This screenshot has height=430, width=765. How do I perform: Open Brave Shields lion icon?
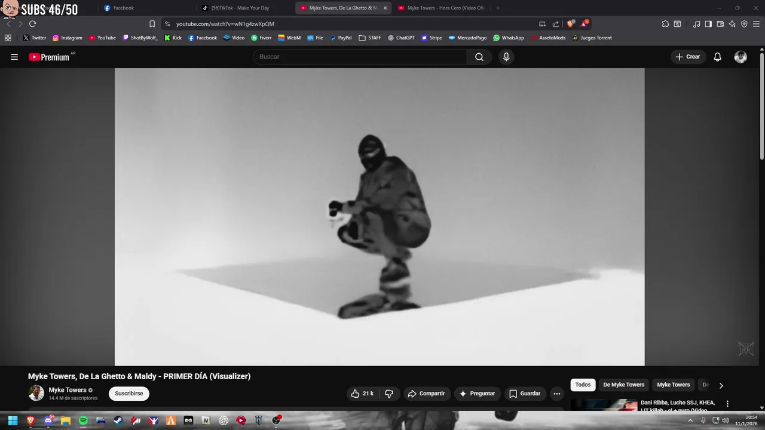[571, 24]
